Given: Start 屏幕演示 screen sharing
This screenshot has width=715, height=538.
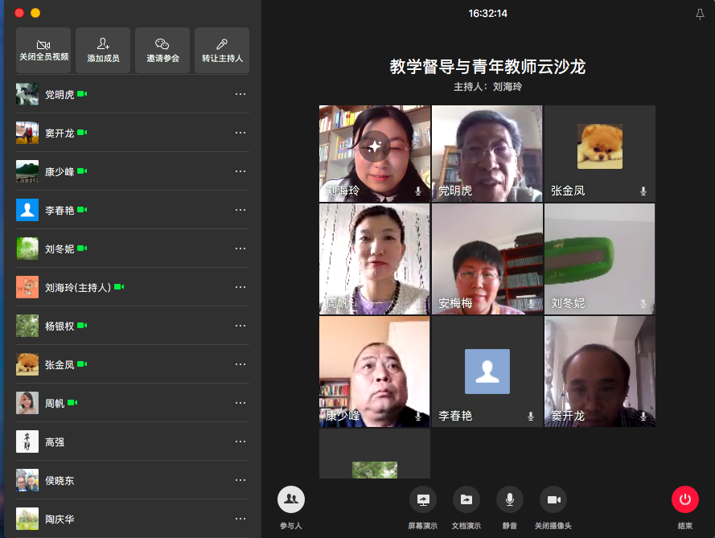Looking at the screenshot, I should pos(423,499).
